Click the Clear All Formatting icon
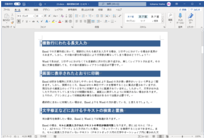This screenshot has width=204, height=138. (62, 16)
